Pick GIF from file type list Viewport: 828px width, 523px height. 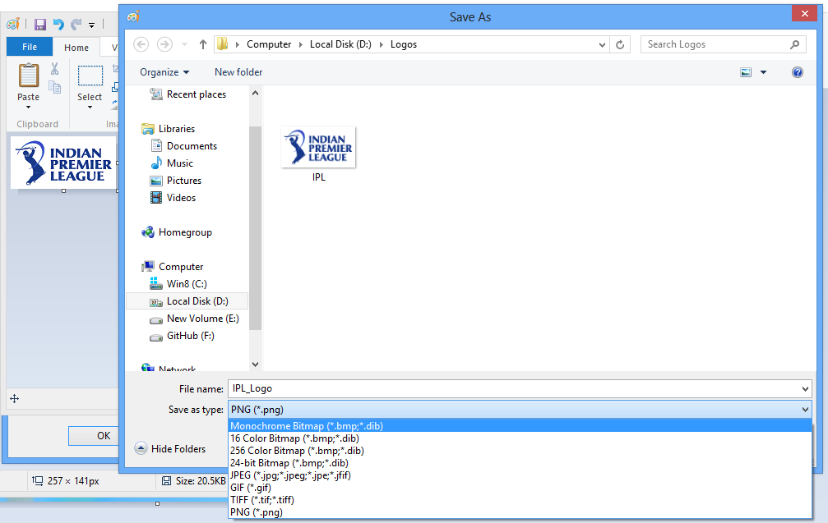(251, 488)
